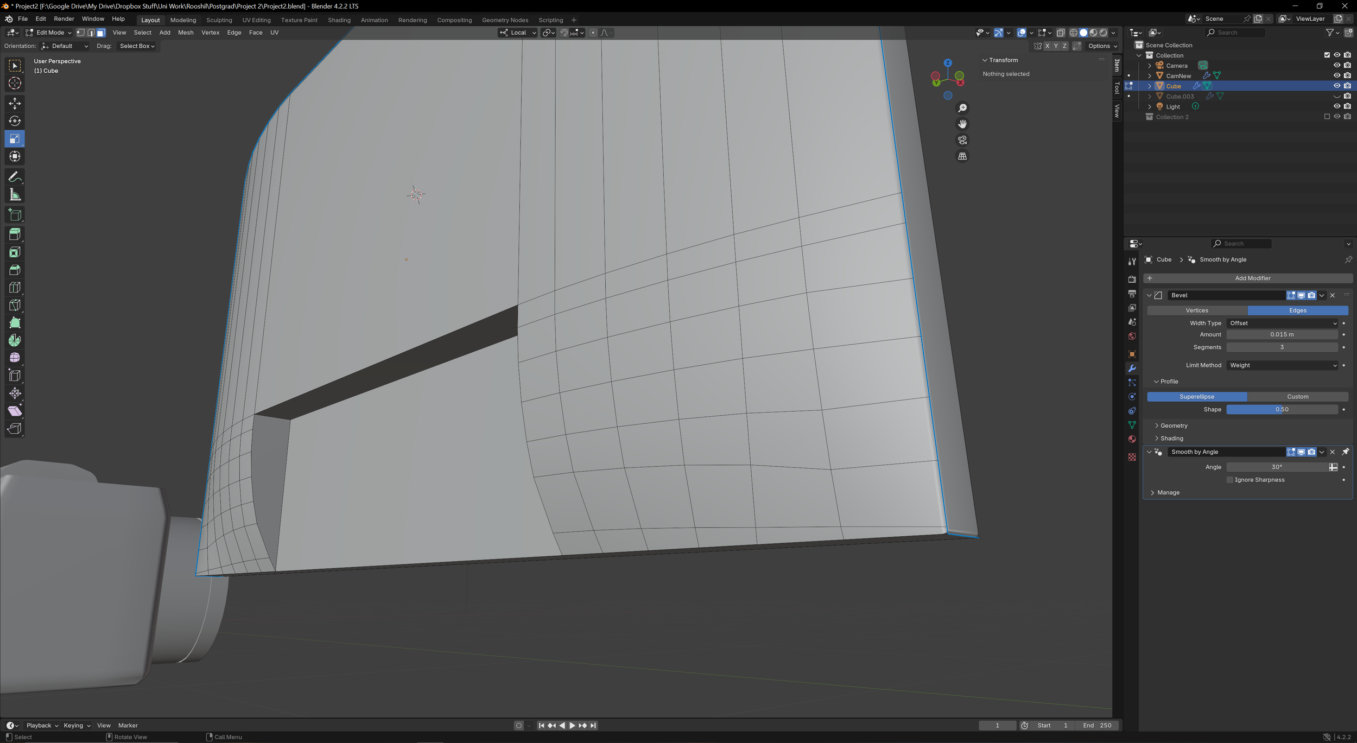This screenshot has width=1357, height=743.
Task: Open the Width Type dropdown
Action: (x=1282, y=323)
